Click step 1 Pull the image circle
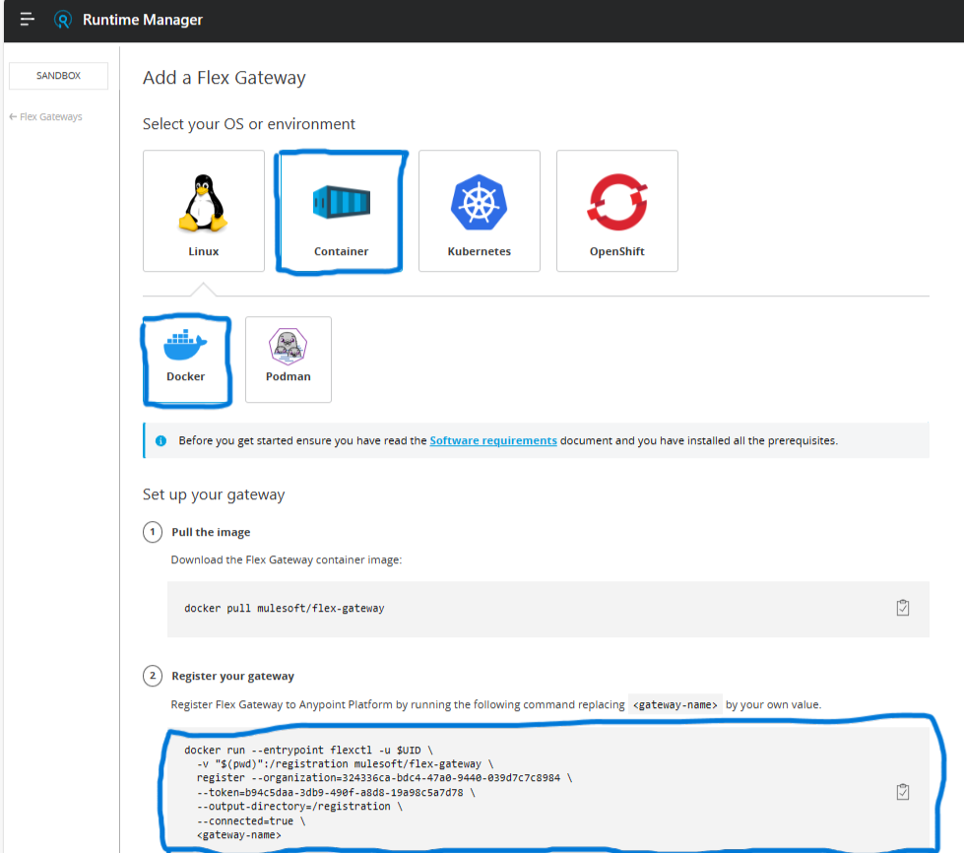This screenshot has height=853, width=964. 153,531
